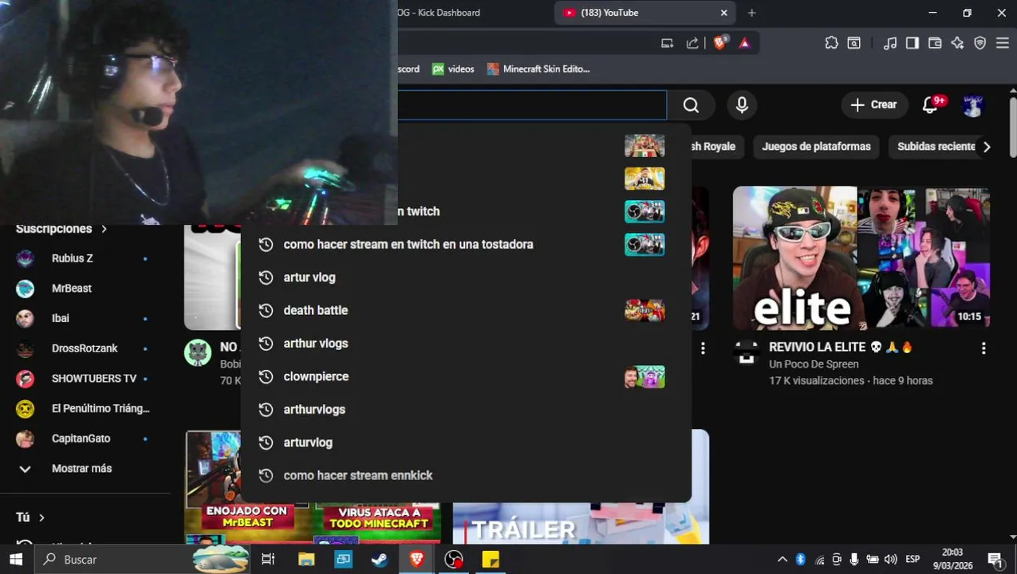The width and height of the screenshot is (1017, 574).
Task: Open options menu for REVIVIO LA ELITE video
Action: pyautogui.click(x=983, y=348)
